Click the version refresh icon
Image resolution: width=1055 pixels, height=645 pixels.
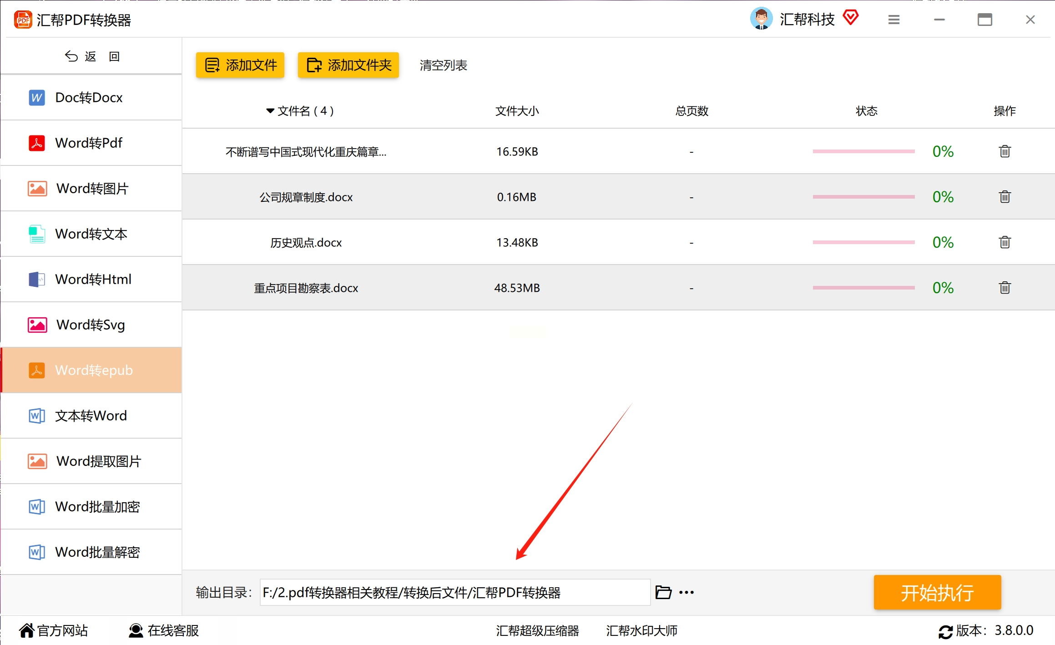(945, 631)
